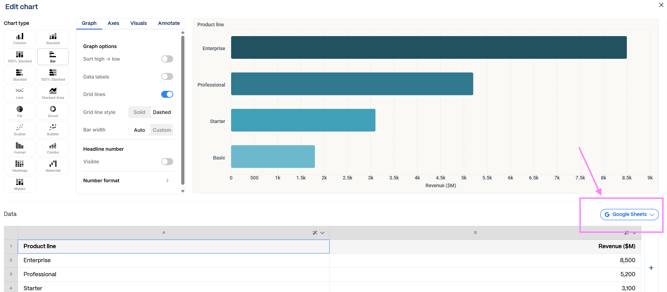Open the Google Sheets dropdown
Image resolution: width=667 pixels, height=292 pixels.
click(629, 215)
